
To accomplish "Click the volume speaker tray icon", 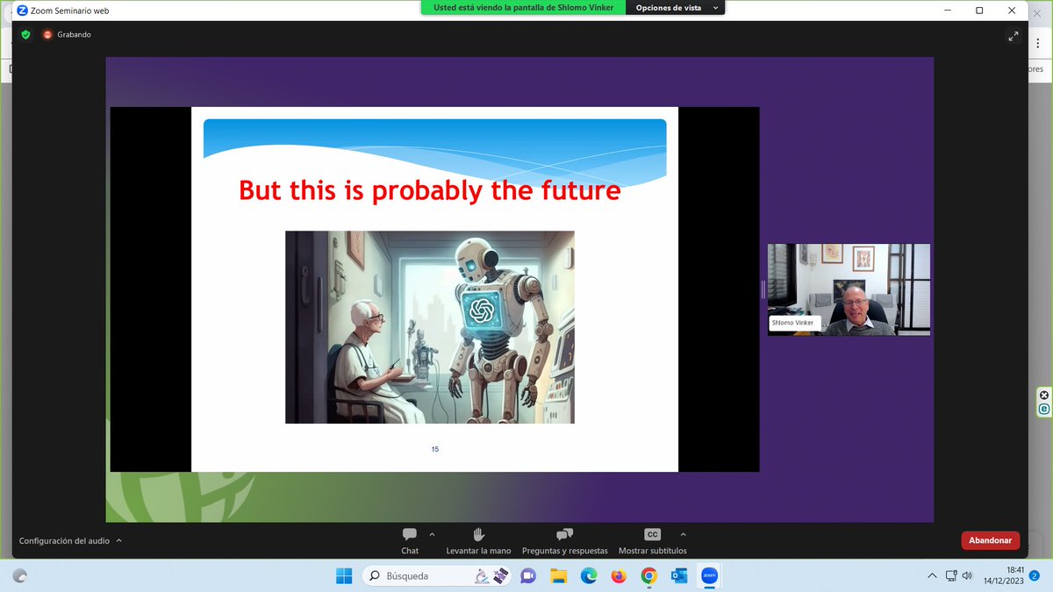I will [x=967, y=575].
